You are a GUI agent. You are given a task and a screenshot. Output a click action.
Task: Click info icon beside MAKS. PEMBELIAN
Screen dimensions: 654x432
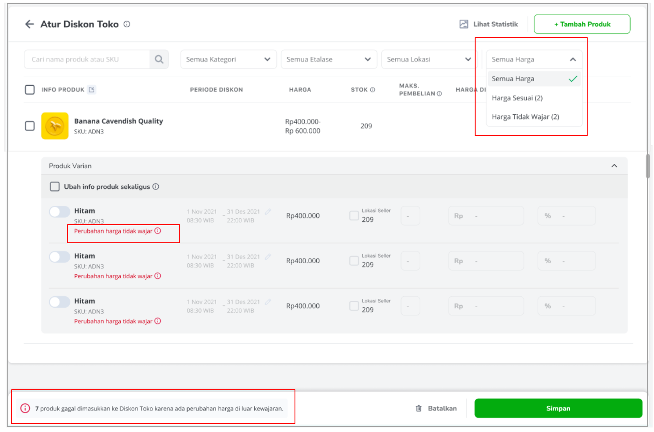pyautogui.click(x=439, y=94)
